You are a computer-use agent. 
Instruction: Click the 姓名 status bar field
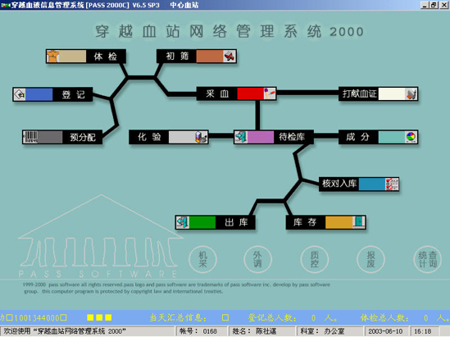coord(261,331)
